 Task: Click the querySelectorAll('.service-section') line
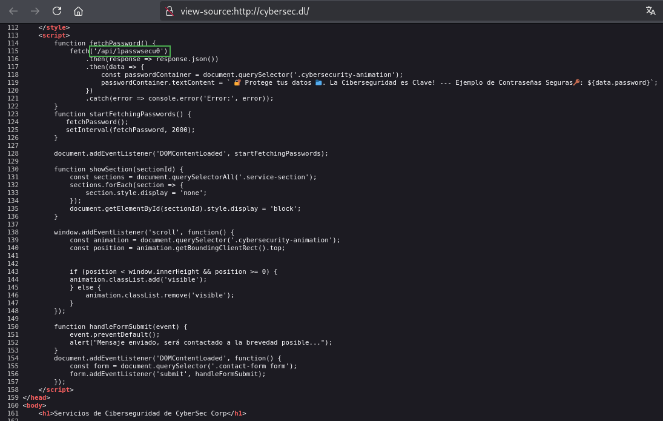(x=193, y=177)
